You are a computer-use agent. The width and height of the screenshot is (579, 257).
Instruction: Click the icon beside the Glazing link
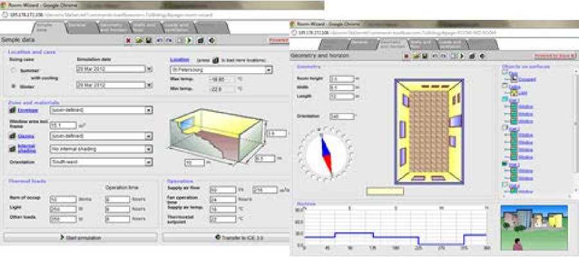pyautogui.click(x=12, y=136)
